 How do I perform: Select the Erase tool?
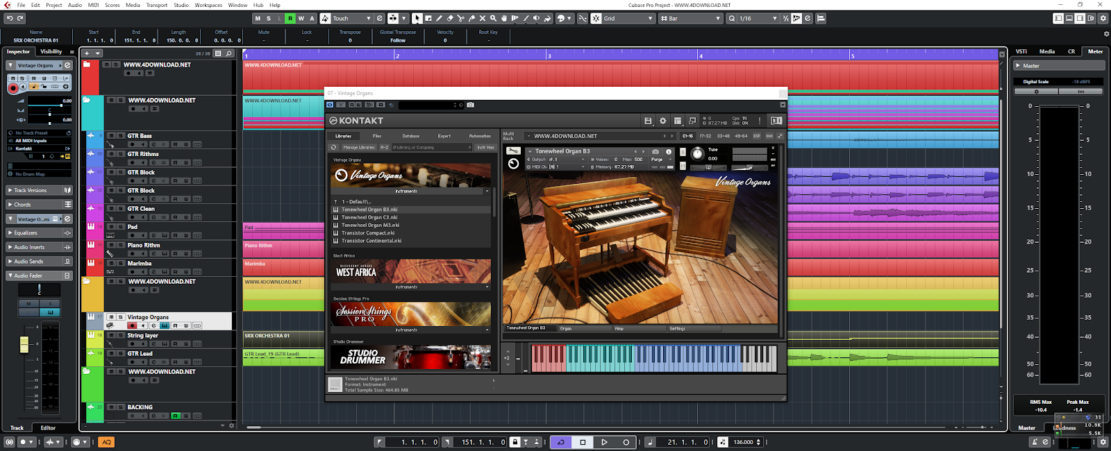tap(450, 18)
